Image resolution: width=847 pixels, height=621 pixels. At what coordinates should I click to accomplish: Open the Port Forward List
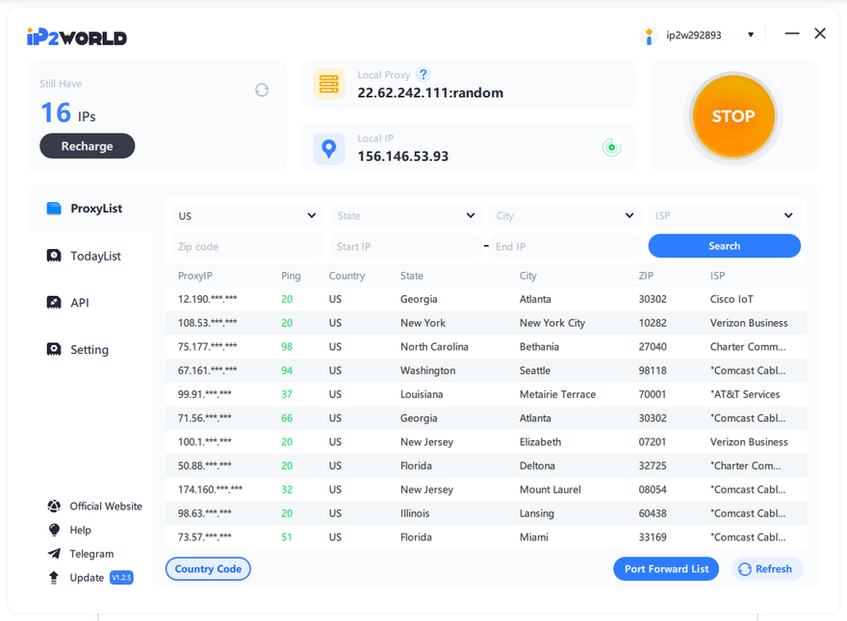tap(665, 569)
